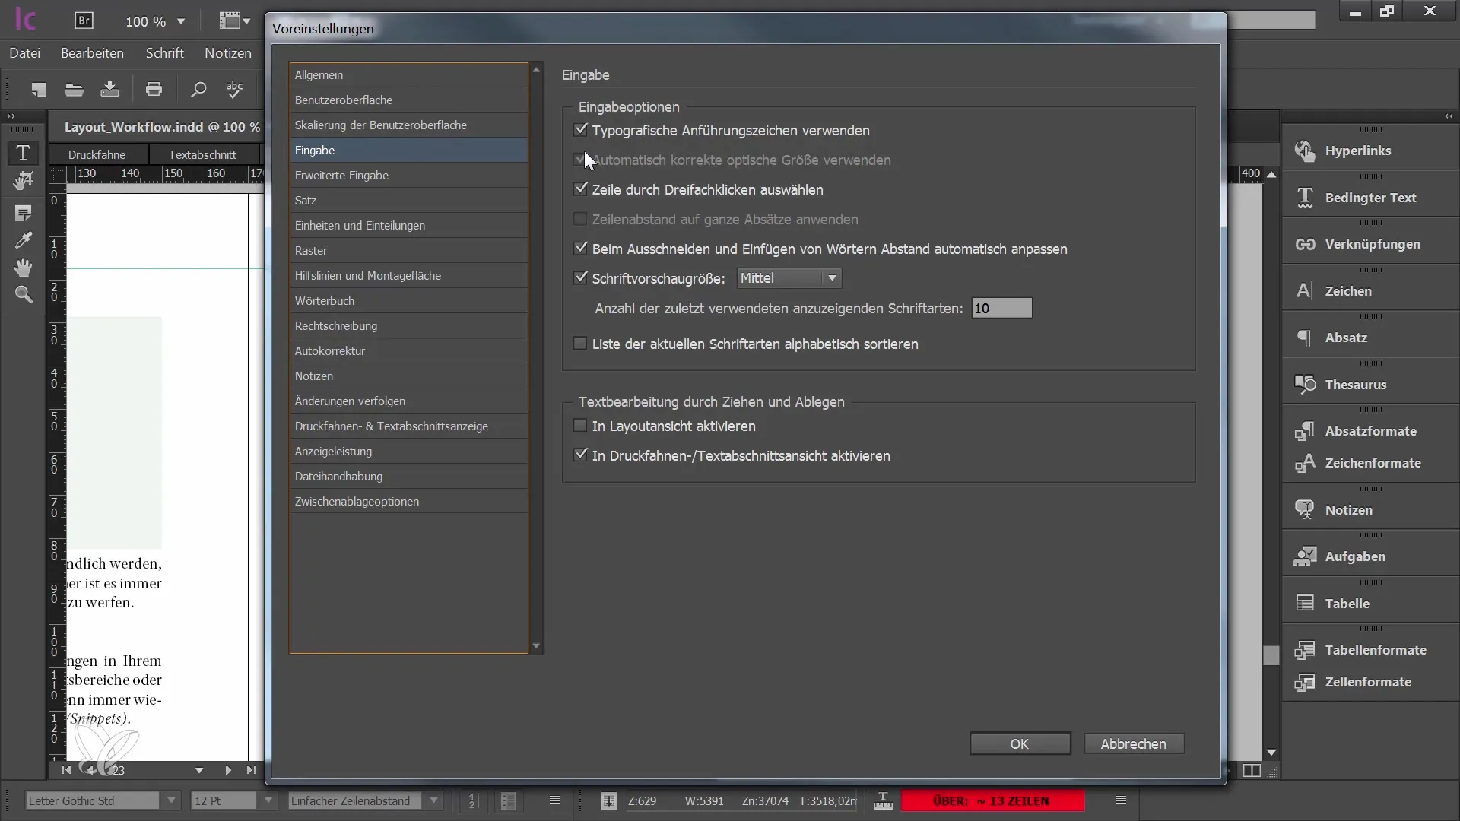
Task: Click OK to confirm preferences
Action: [1019, 743]
